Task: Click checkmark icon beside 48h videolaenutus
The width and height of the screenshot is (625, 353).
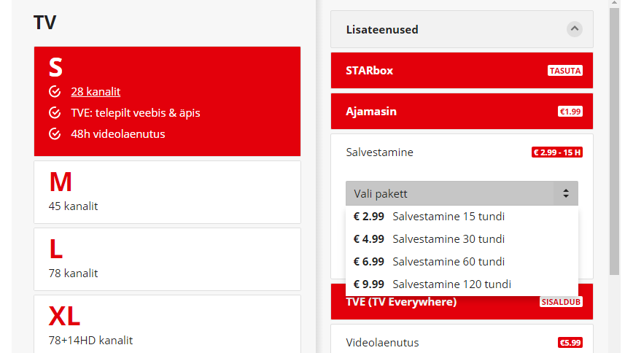Action: pos(55,134)
